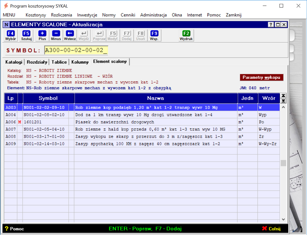Select row A006 Piasek do nawierzchni drogowych

pos(142,122)
